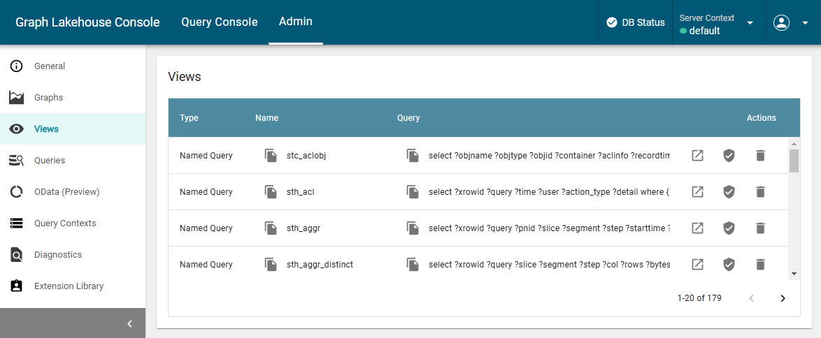Copy the sth_acl query text
Image resolution: width=821 pixels, height=338 pixels.
(x=413, y=192)
